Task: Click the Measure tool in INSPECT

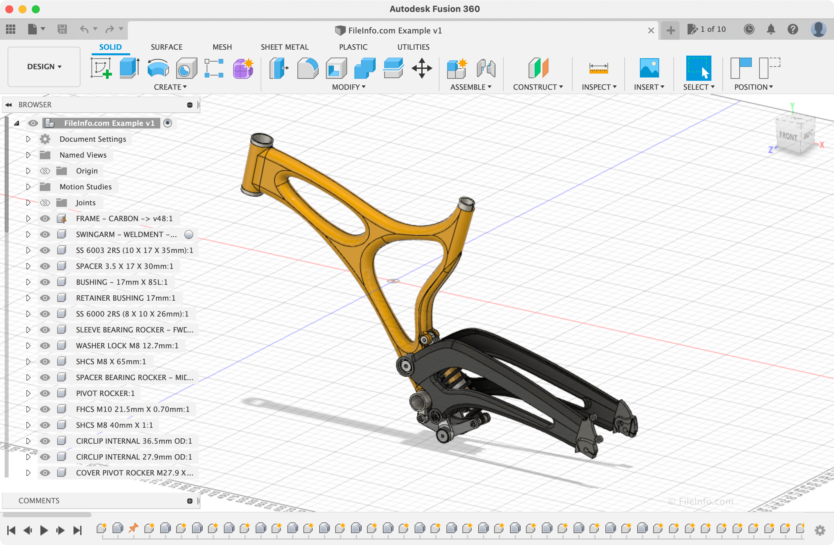Action: [x=598, y=67]
